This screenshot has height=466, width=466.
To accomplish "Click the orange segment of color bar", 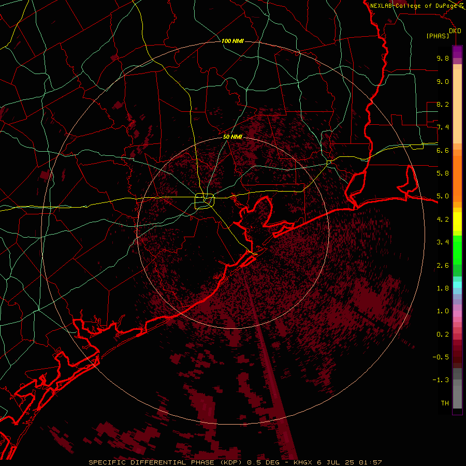I will tap(457, 178).
